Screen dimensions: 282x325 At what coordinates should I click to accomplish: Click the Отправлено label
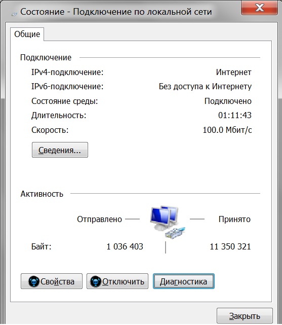tap(100, 219)
